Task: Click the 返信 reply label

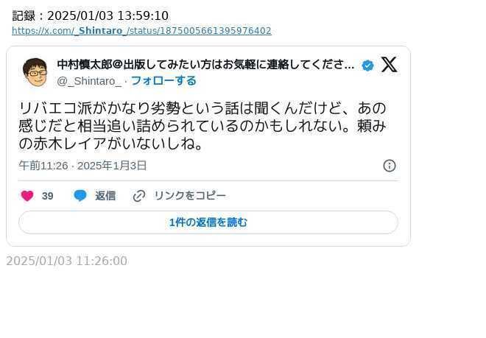Action: point(105,196)
